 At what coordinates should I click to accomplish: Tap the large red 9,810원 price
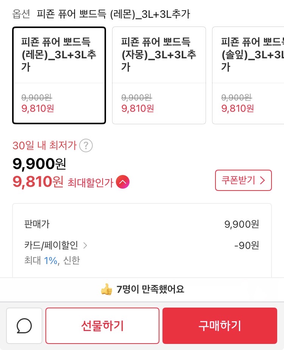[x=38, y=182]
